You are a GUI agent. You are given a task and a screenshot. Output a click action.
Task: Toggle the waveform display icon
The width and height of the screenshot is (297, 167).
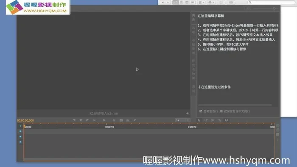pyautogui.click(x=128, y=120)
